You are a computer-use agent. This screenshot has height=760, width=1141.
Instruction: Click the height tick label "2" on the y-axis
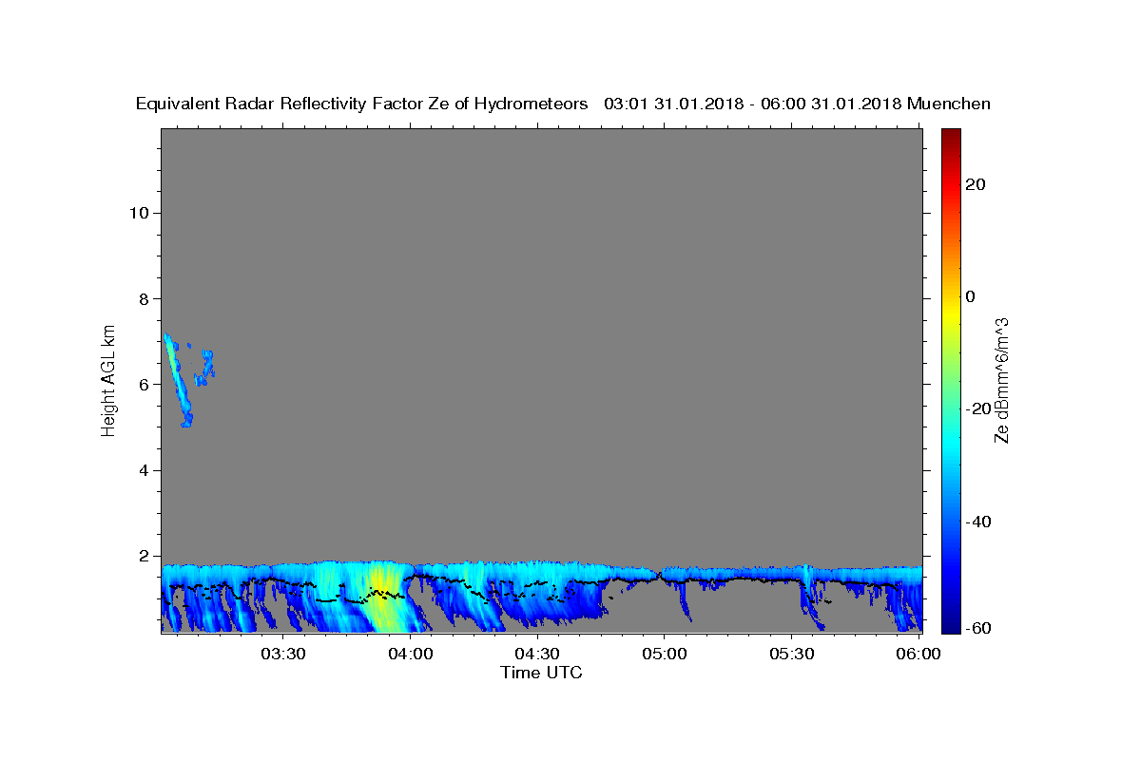[142, 557]
